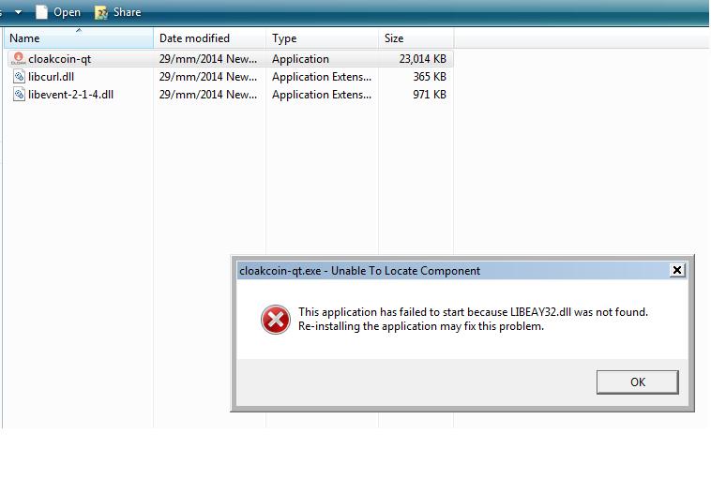The height and width of the screenshot is (479, 711).
Task: Open the toolbar dropdown arrow left of Open
Action: [x=18, y=12]
